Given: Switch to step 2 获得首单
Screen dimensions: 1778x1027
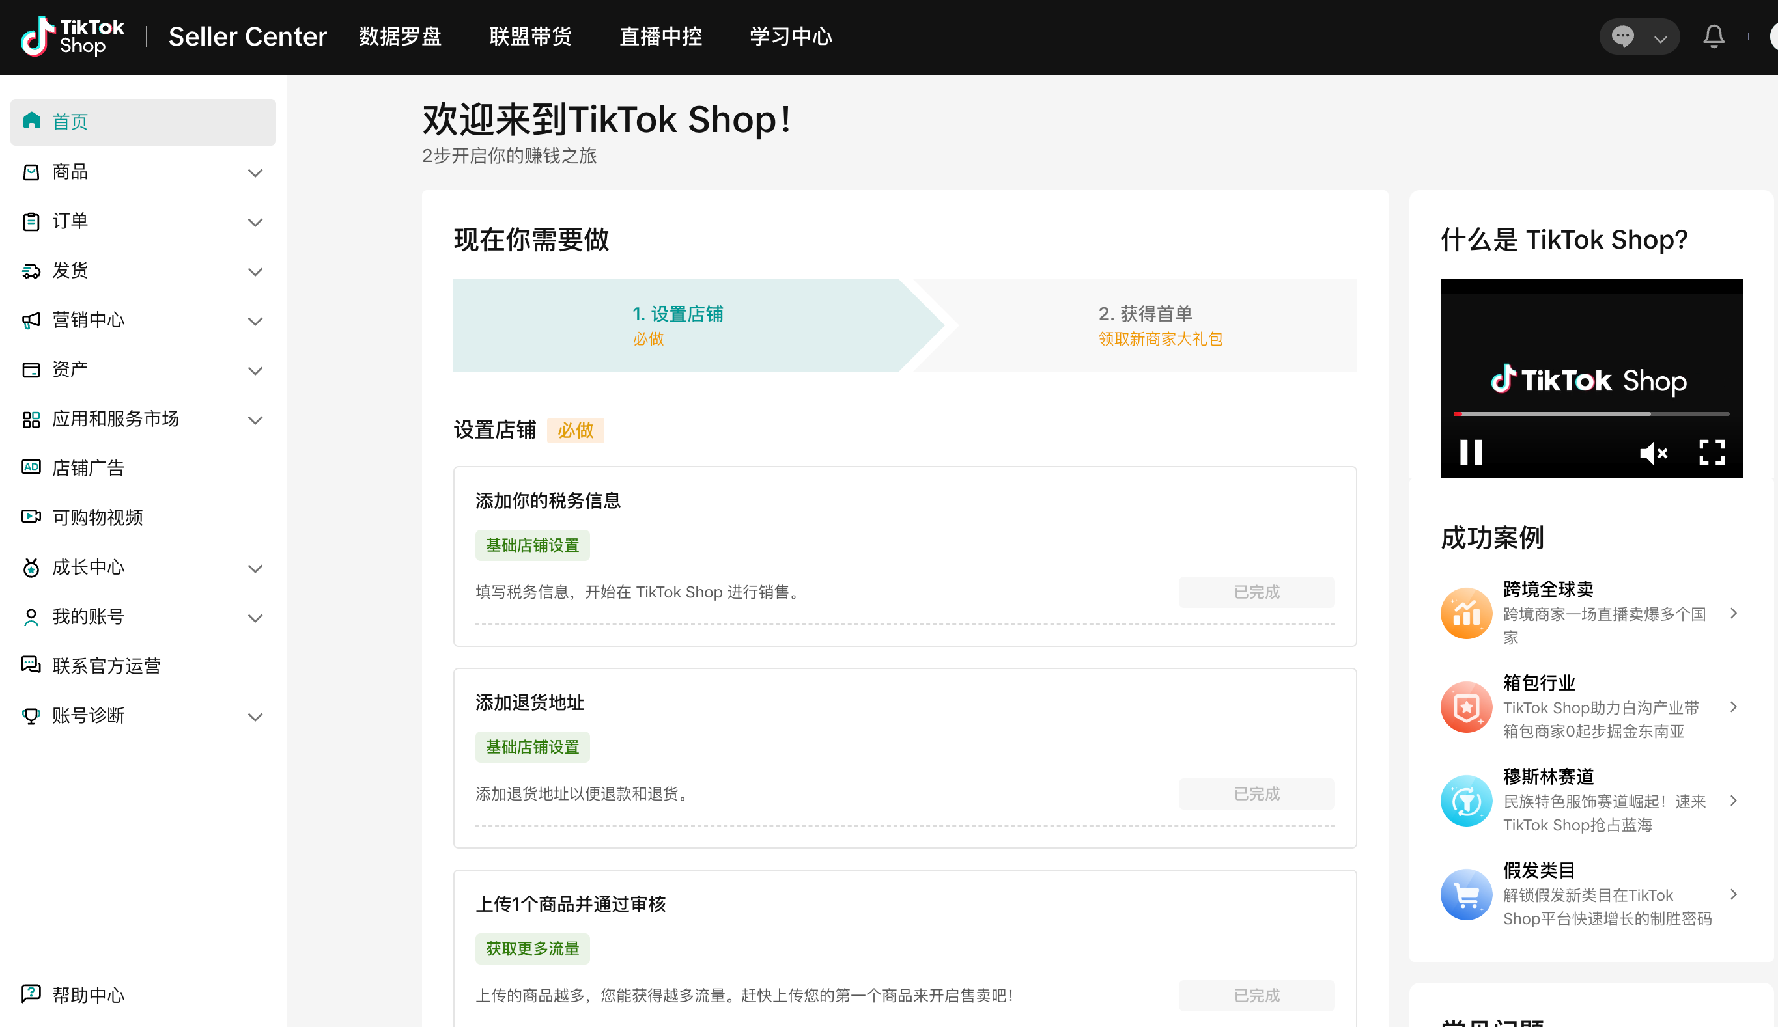Looking at the screenshot, I should click(1144, 325).
